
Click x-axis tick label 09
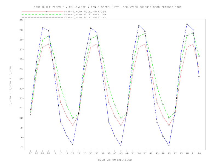48,153
